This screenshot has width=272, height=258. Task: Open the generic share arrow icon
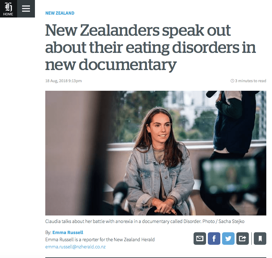pos(242,238)
